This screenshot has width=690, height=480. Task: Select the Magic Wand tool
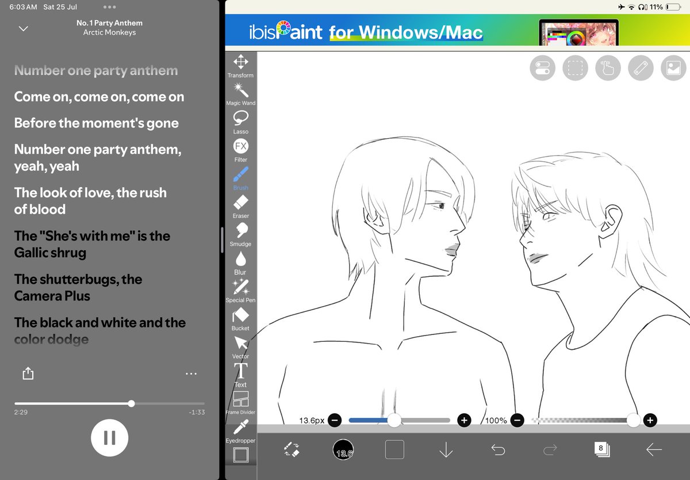[240, 94]
